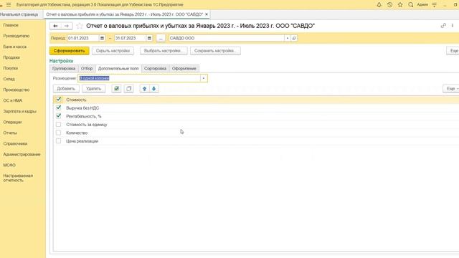
Task: Open the Операции section
Action: 12,122
